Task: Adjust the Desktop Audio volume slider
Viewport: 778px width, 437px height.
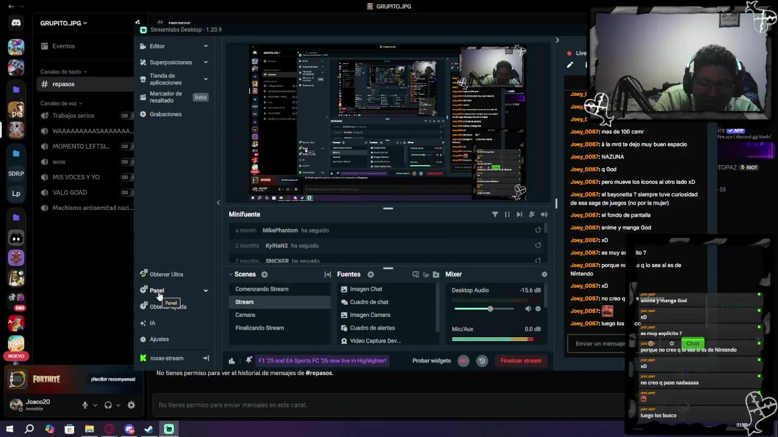Action: [485, 309]
